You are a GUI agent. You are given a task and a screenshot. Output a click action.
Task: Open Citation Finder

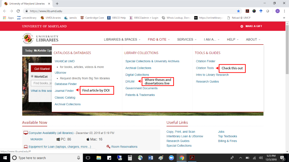[x=206, y=61]
